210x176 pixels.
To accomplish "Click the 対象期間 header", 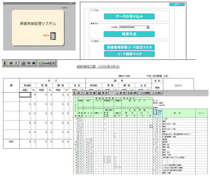I will click(x=137, y=110).
